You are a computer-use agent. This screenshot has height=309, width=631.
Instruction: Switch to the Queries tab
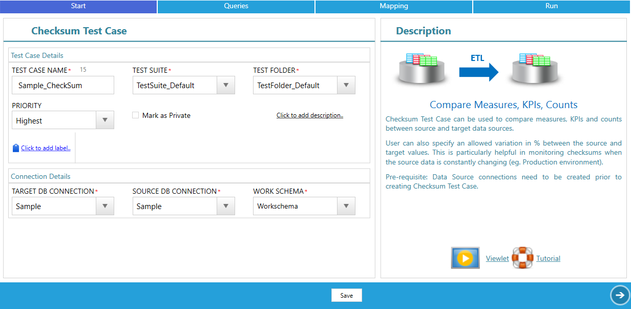coord(236,7)
